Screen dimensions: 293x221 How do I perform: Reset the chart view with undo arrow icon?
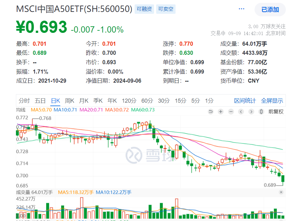tap(210, 111)
